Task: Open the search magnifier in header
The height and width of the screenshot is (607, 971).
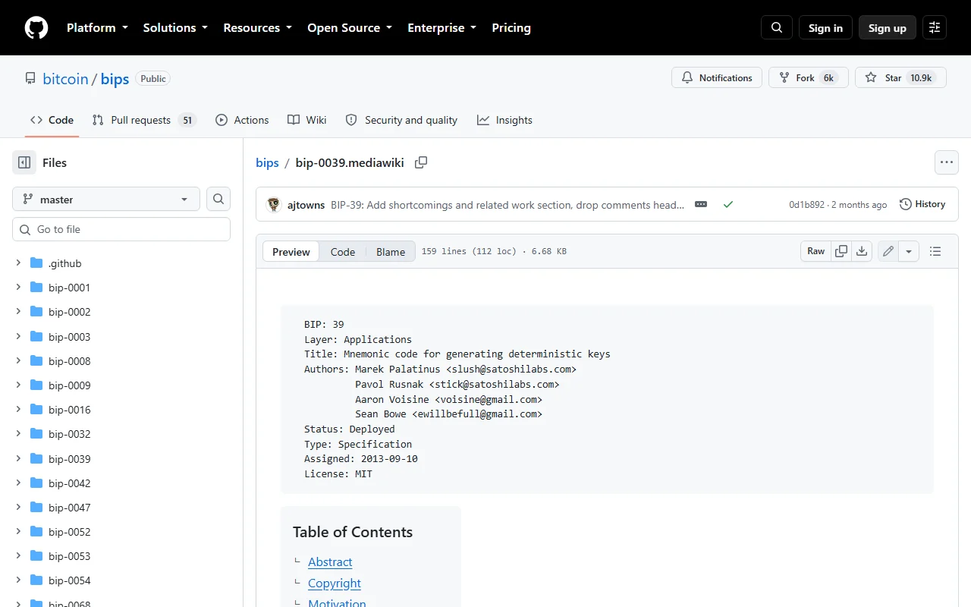Action: (x=777, y=27)
